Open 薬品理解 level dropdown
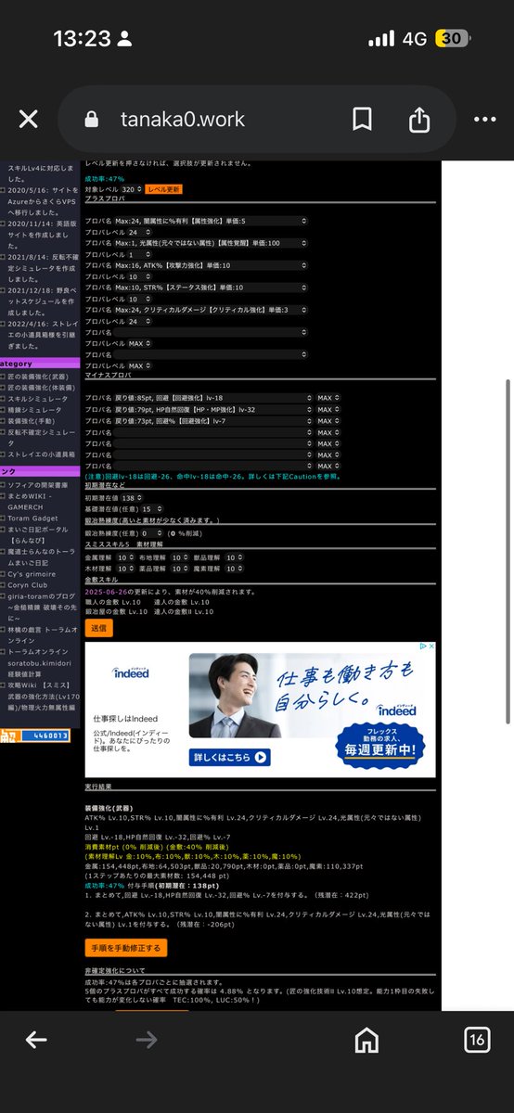Viewport: 514px width, 1113px height. [x=181, y=568]
